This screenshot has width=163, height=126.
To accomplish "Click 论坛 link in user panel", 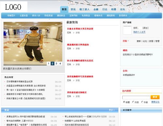I will point(145,41).
